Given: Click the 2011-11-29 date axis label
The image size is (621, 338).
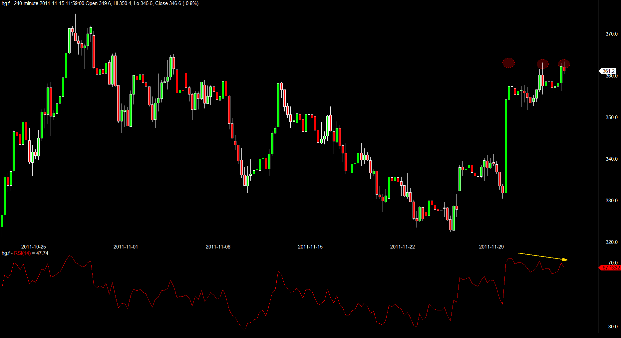Looking at the screenshot, I should tap(491, 247).
